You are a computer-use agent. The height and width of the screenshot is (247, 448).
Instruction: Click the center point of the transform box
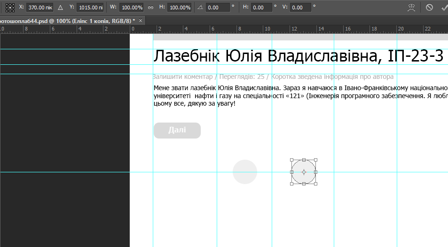(304, 172)
